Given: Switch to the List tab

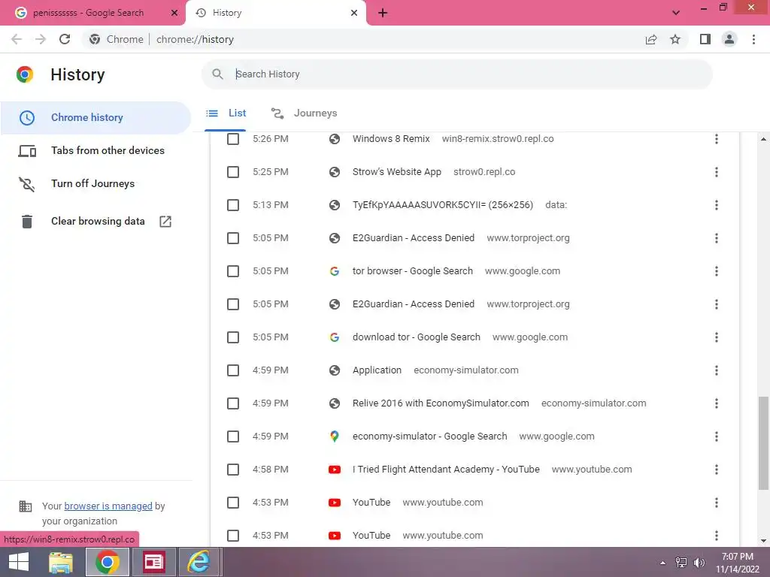Looking at the screenshot, I should [x=226, y=113].
